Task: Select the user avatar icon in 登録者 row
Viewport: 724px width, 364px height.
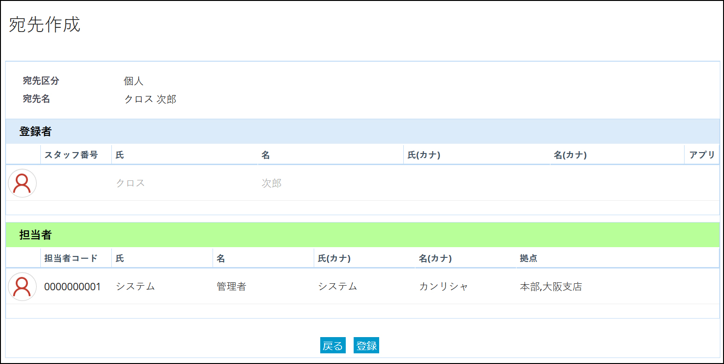Action: (22, 183)
